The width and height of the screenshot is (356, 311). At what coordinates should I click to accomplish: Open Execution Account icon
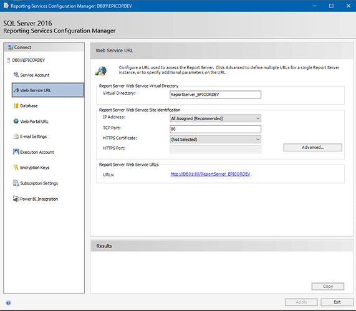coord(16,152)
